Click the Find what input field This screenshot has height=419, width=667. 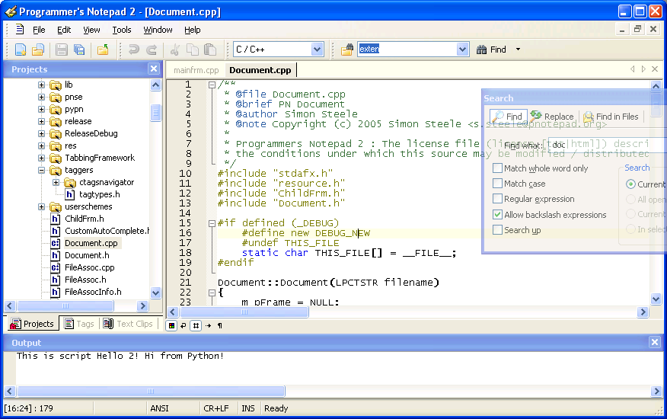coord(608,145)
